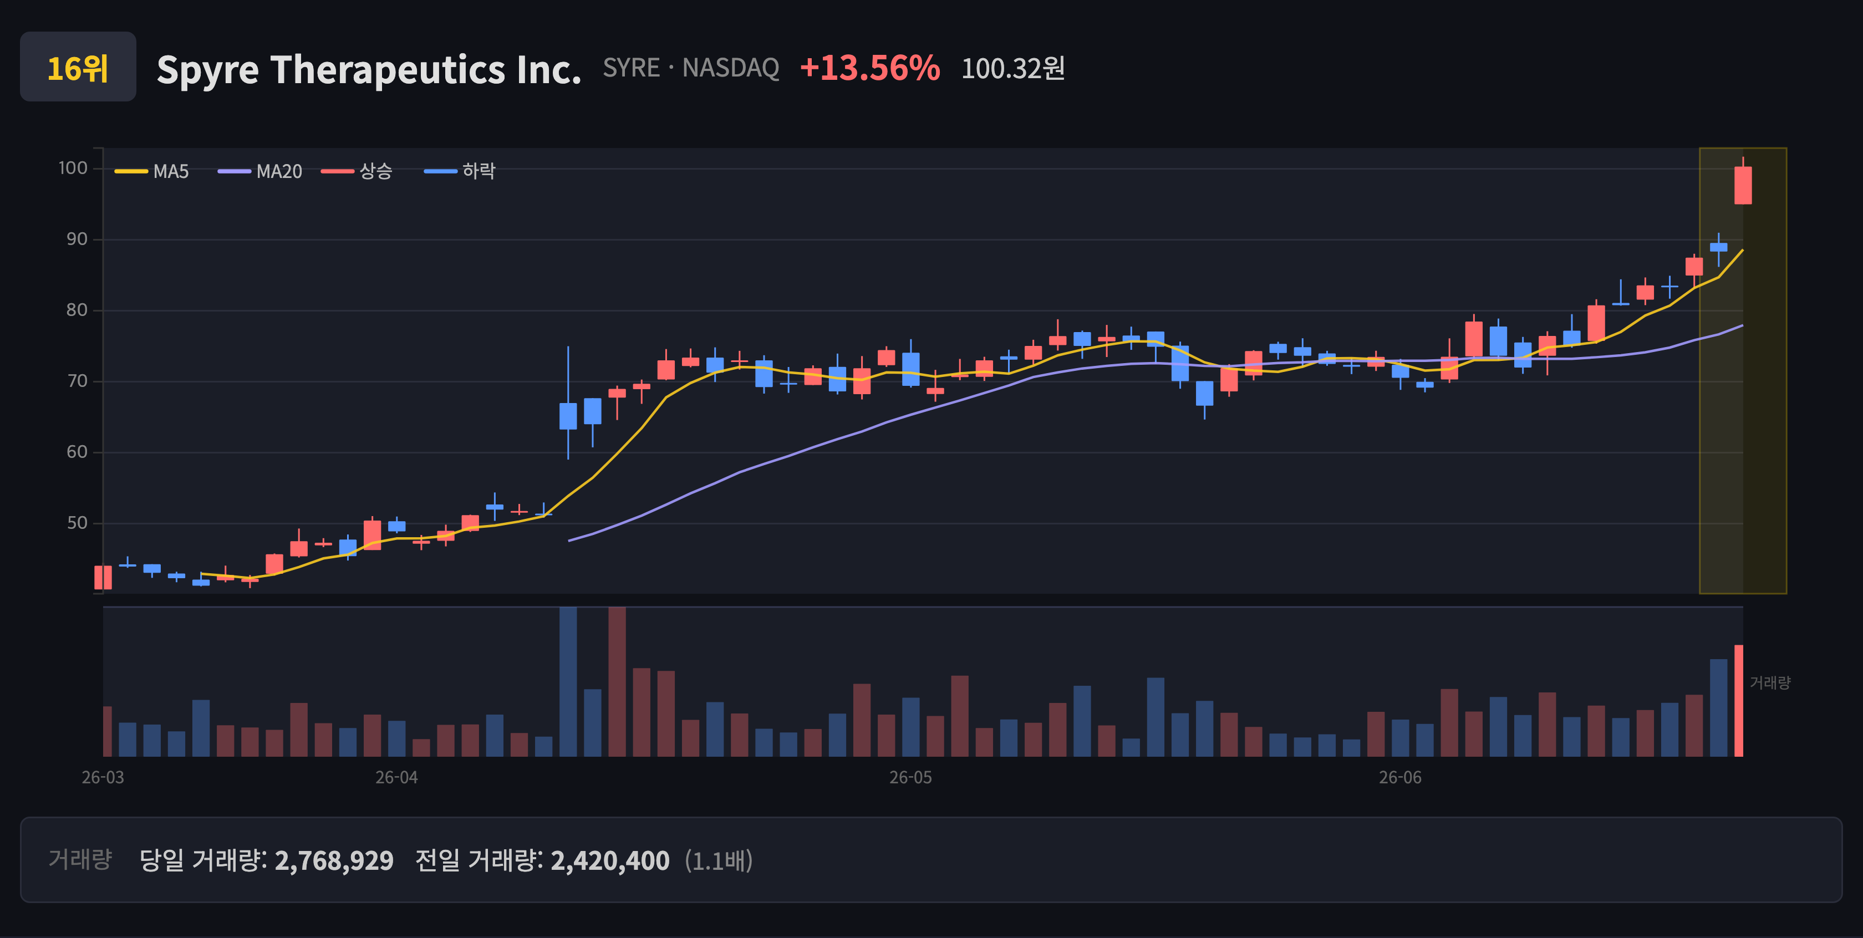Image resolution: width=1863 pixels, height=938 pixels.
Task: Click the 26-03 date axis label
Action: click(x=103, y=777)
